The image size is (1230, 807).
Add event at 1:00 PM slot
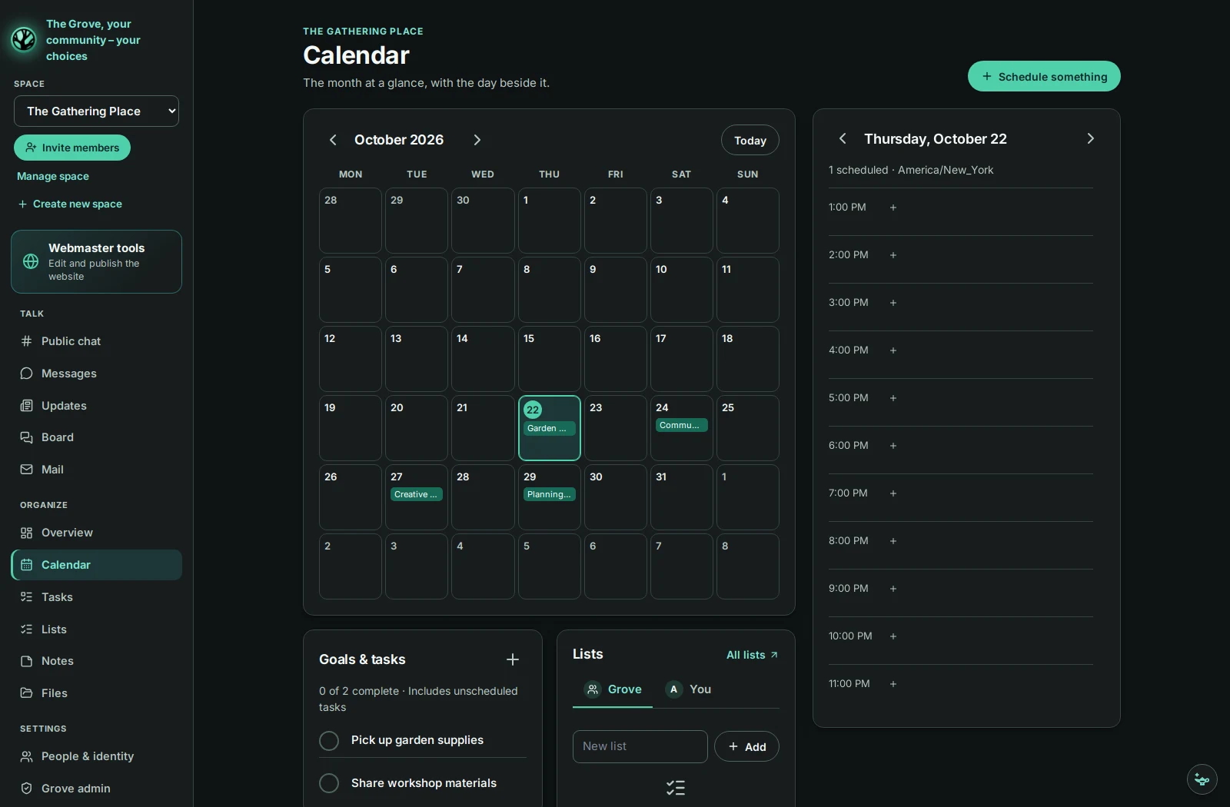pos(893,208)
